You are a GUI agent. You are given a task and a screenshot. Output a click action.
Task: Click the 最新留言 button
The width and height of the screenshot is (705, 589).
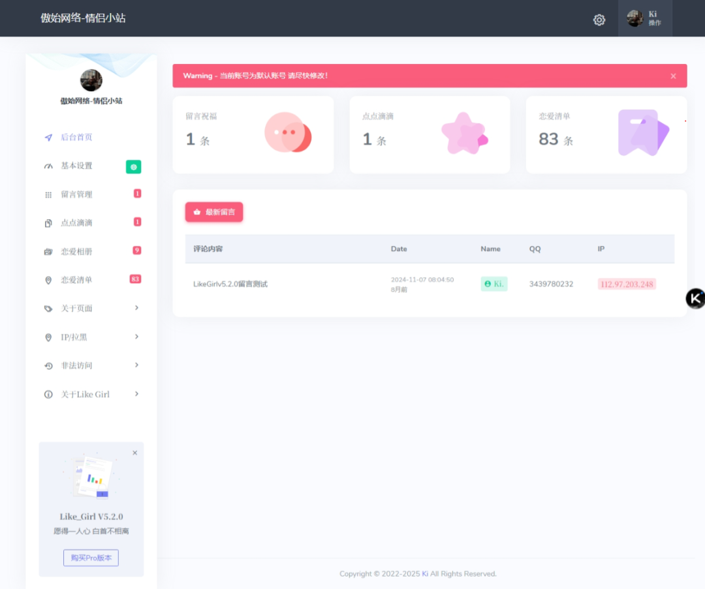(x=214, y=212)
